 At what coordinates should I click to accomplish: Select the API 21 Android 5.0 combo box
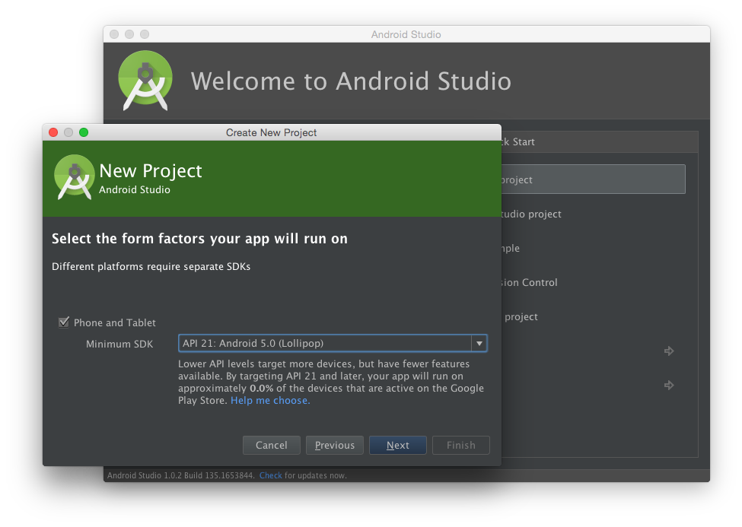tap(333, 344)
